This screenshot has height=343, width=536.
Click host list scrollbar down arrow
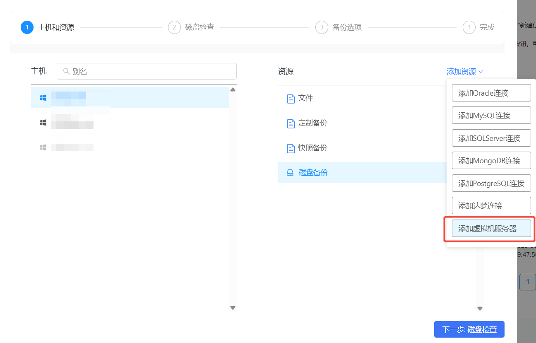click(x=233, y=308)
